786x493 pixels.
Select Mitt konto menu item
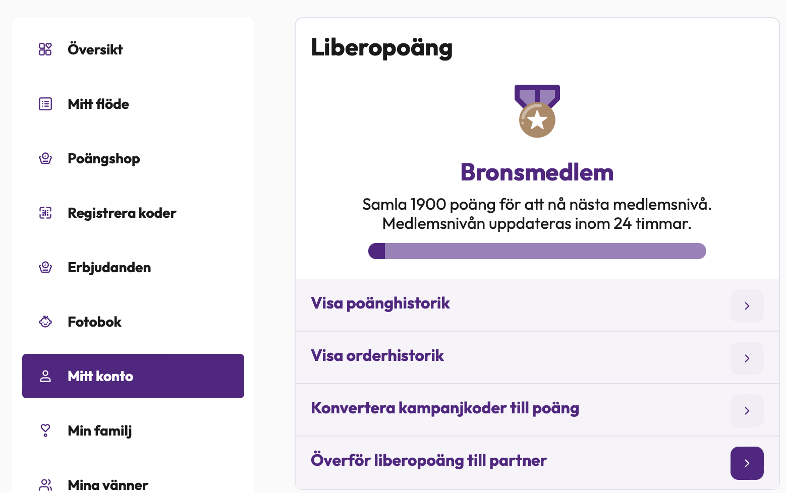click(133, 376)
